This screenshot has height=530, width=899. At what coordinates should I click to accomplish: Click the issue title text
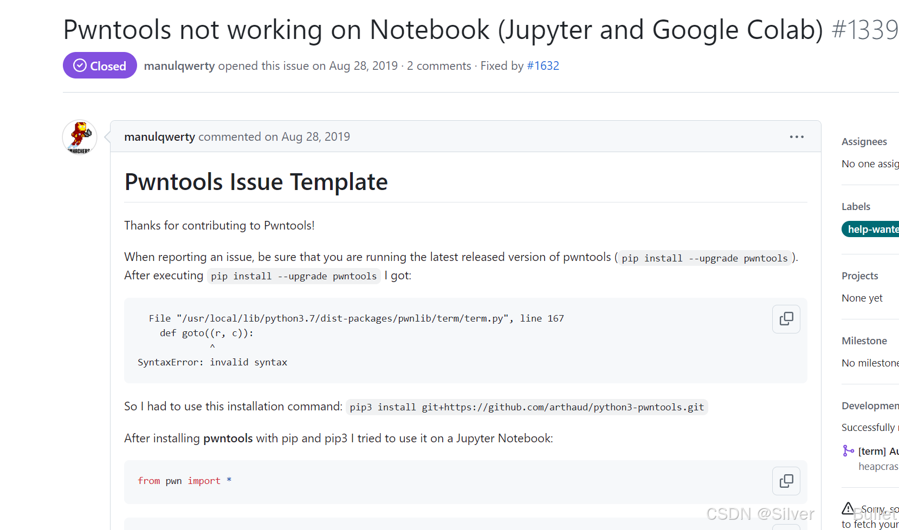click(x=443, y=29)
